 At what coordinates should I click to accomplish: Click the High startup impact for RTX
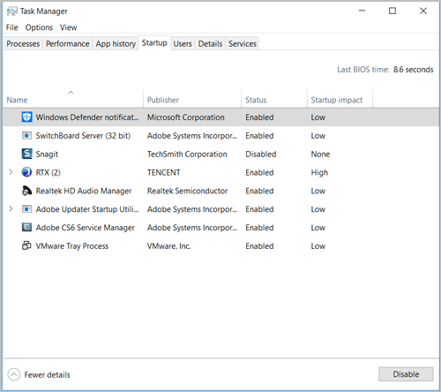tap(319, 172)
